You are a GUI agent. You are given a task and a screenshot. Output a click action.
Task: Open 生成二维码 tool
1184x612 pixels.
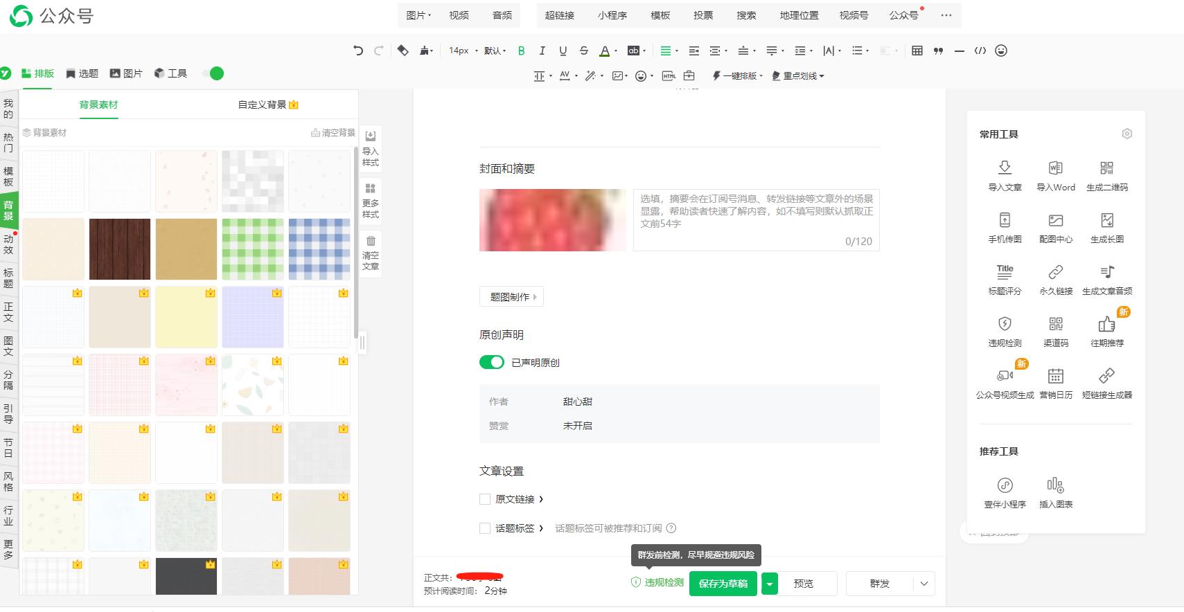click(x=1107, y=176)
